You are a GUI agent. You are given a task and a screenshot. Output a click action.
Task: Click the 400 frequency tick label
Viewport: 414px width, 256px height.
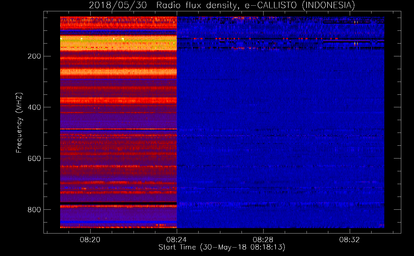[34, 107]
